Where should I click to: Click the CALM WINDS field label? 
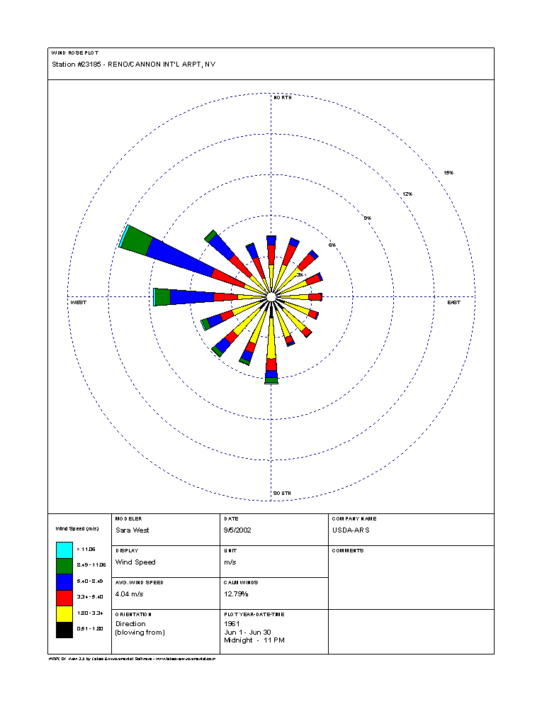click(x=241, y=583)
